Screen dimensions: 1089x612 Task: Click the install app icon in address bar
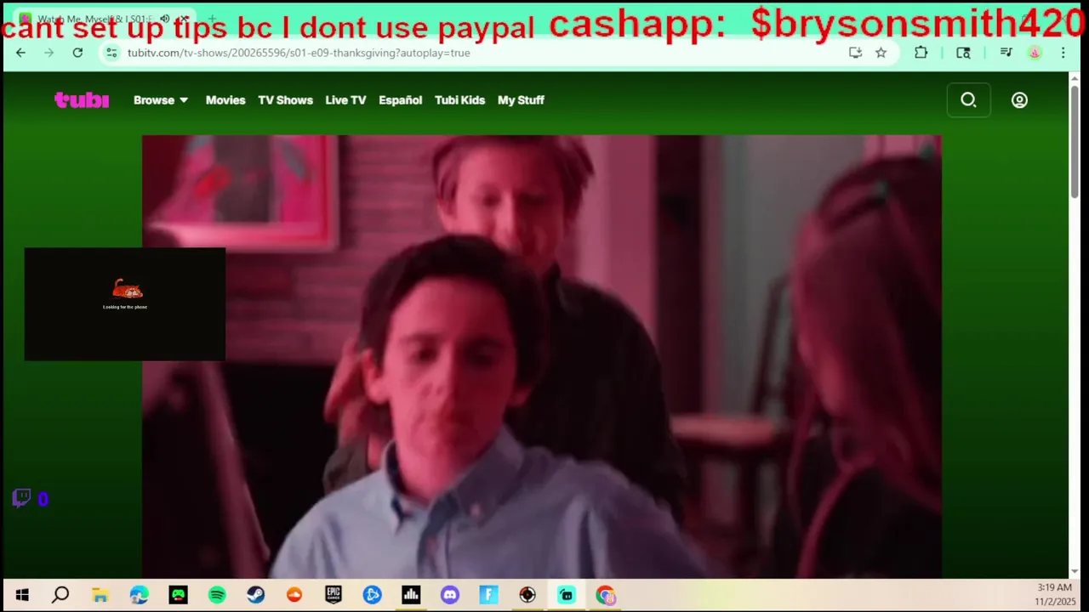[x=855, y=53]
